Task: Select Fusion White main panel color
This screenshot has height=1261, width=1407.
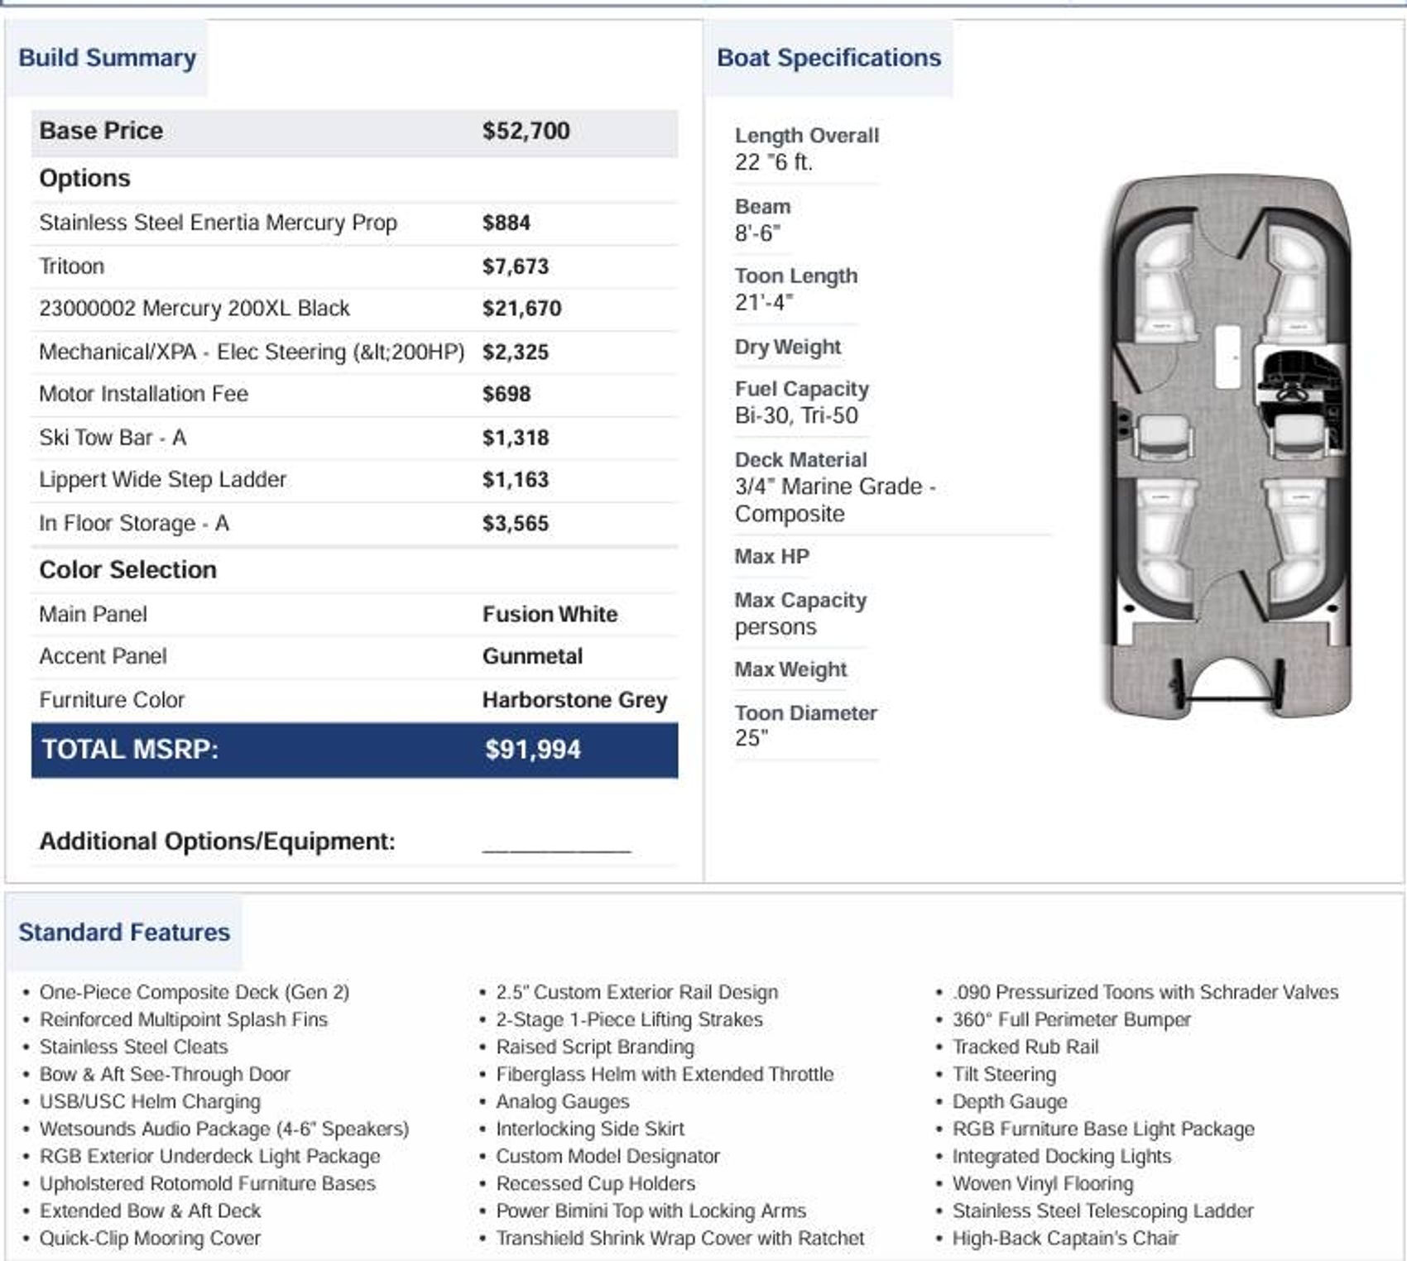Action: click(x=550, y=614)
